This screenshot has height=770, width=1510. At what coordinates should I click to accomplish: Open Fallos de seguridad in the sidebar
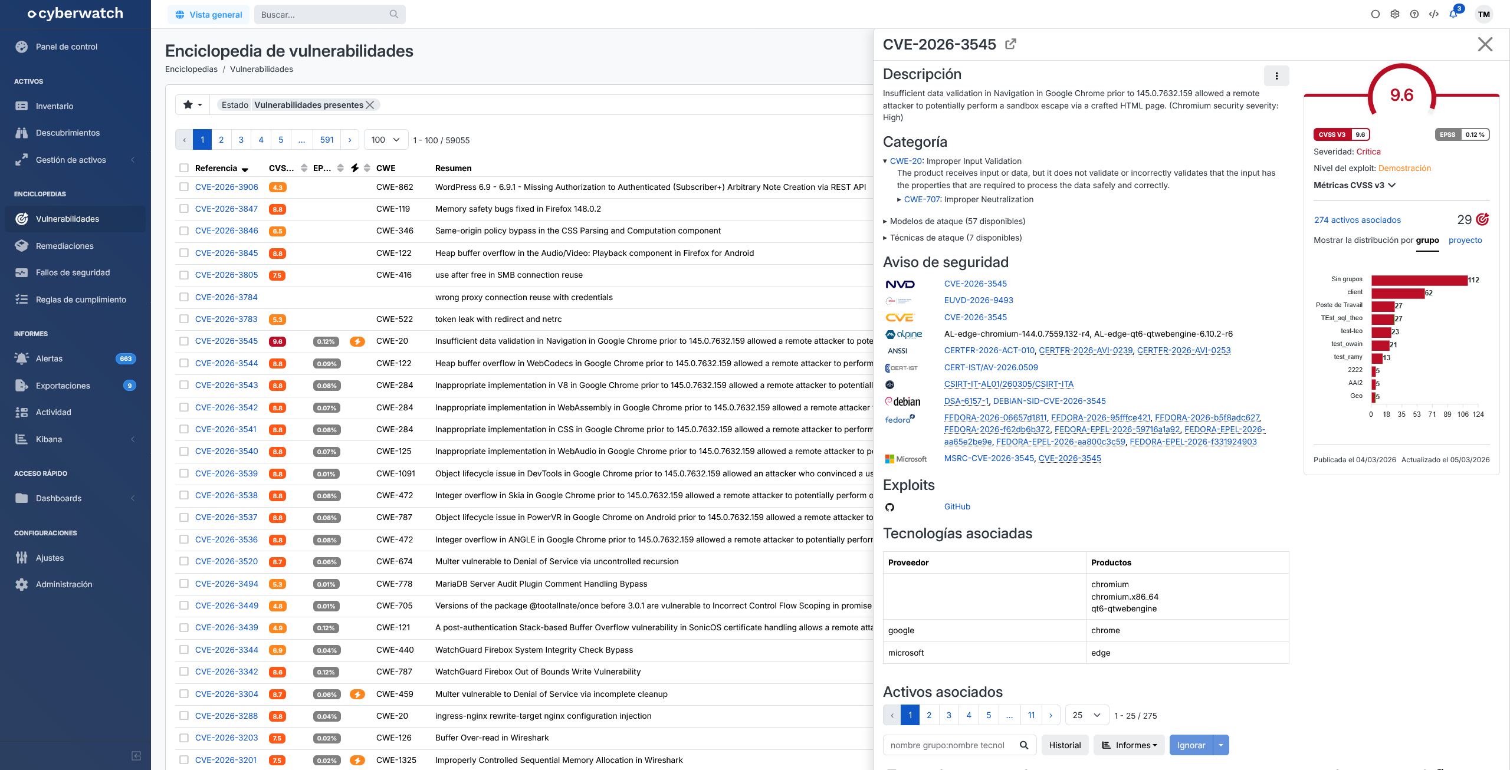(73, 272)
